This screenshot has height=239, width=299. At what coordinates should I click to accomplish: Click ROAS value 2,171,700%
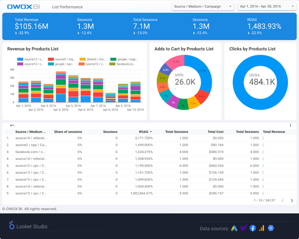point(144,138)
